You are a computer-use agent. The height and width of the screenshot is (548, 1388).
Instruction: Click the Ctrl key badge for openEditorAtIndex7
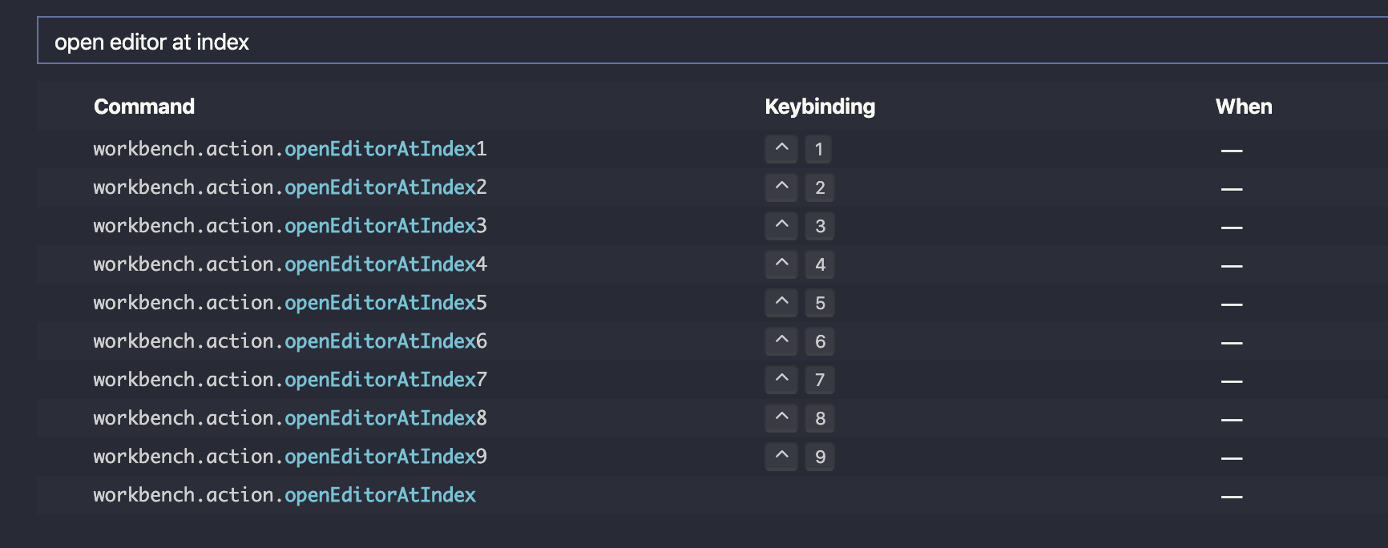click(x=780, y=380)
